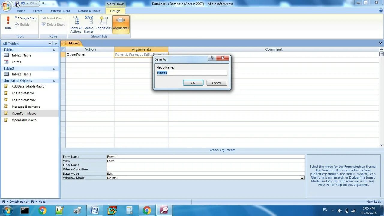Image resolution: width=384 pixels, height=216 pixels.
Task: Click the Builder tool in Tools group
Action: (x=23, y=25)
